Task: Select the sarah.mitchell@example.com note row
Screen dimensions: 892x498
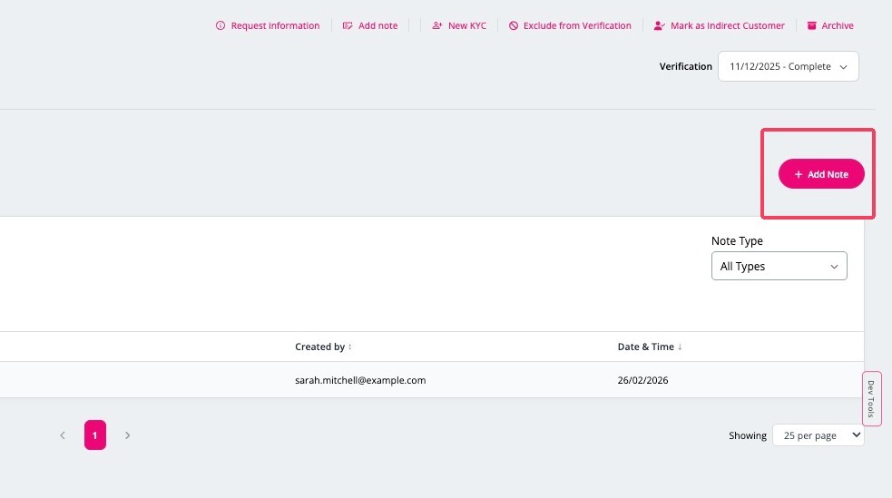Action: (x=432, y=380)
